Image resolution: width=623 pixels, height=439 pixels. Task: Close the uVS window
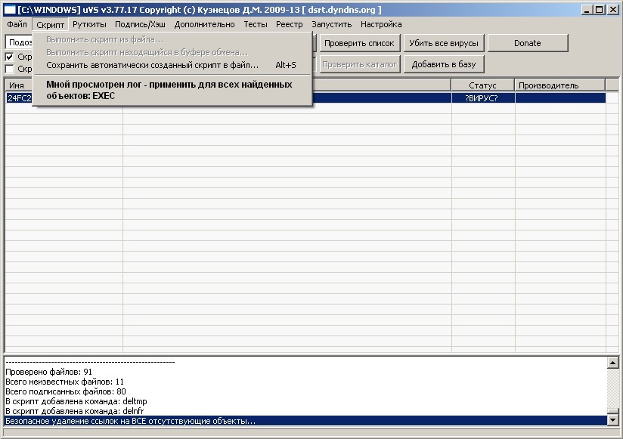click(x=613, y=10)
